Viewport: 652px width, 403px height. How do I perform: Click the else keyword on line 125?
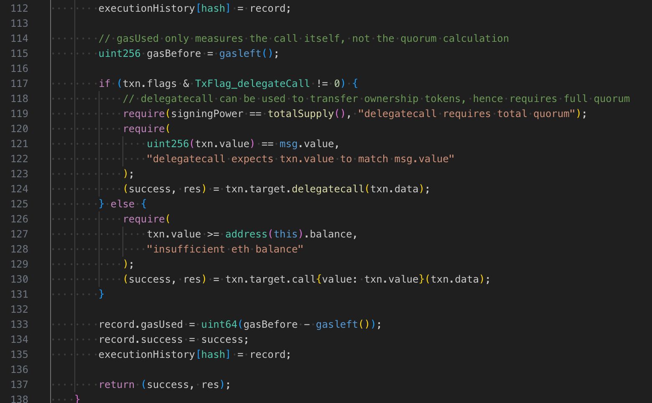pos(122,204)
